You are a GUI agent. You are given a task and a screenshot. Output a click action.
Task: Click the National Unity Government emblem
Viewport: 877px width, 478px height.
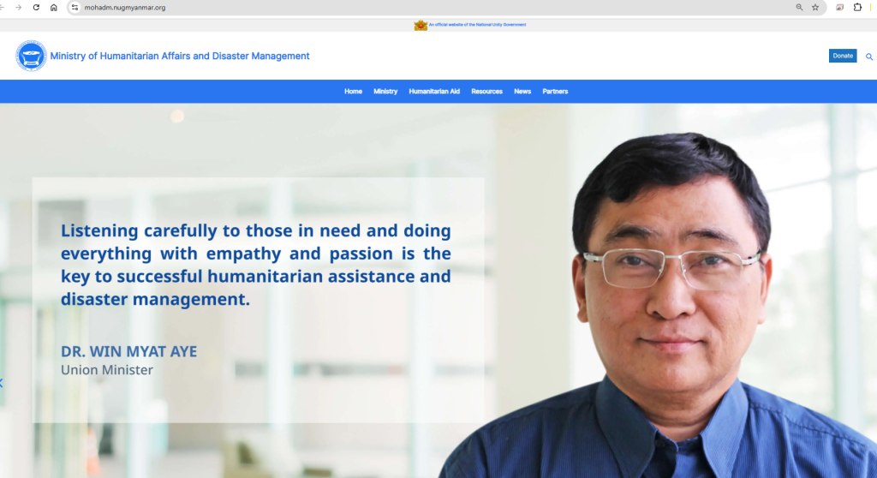tap(421, 25)
